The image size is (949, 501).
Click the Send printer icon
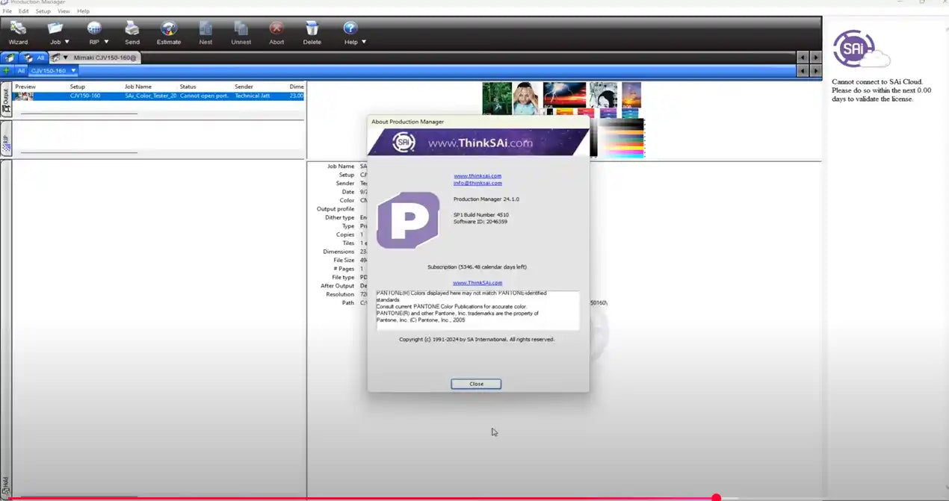point(132,31)
